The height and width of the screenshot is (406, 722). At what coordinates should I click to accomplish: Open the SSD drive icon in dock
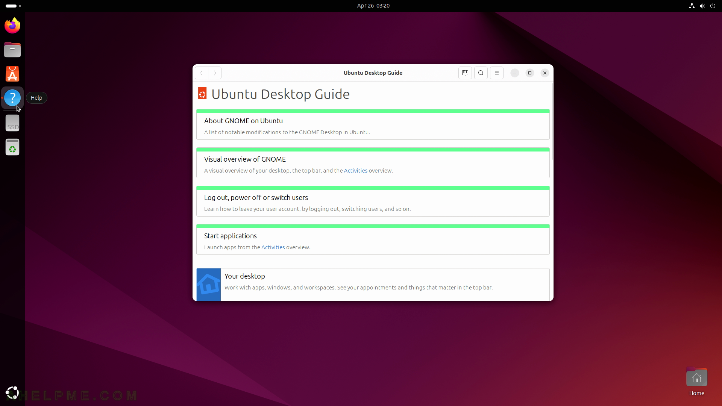(12, 123)
